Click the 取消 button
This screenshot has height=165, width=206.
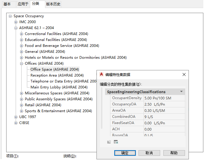pyautogui.click(x=149, y=153)
